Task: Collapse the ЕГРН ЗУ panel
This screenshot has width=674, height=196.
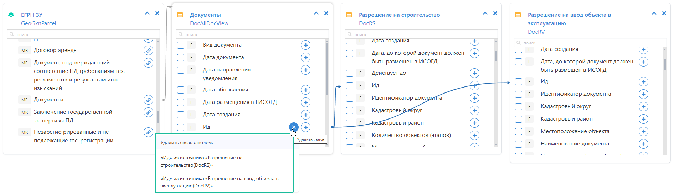Action: tap(147, 13)
